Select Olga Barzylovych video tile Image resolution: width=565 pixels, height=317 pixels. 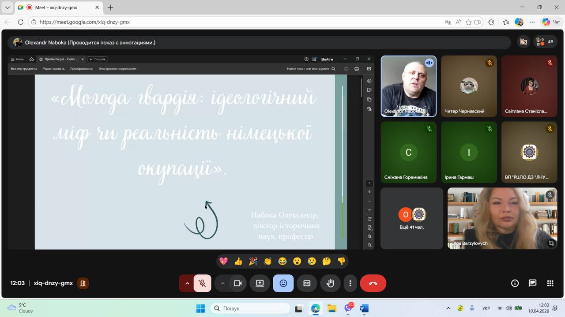click(502, 218)
